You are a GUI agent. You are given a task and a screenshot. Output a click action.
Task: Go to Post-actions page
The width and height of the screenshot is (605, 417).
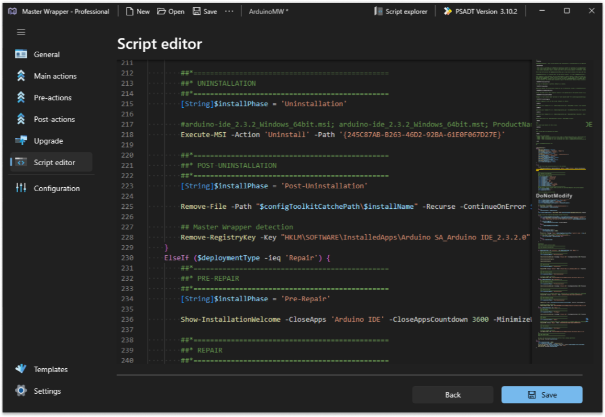pos(55,119)
